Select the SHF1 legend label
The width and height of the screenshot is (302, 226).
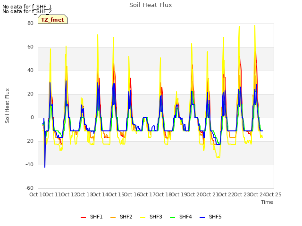[x=96, y=217]
